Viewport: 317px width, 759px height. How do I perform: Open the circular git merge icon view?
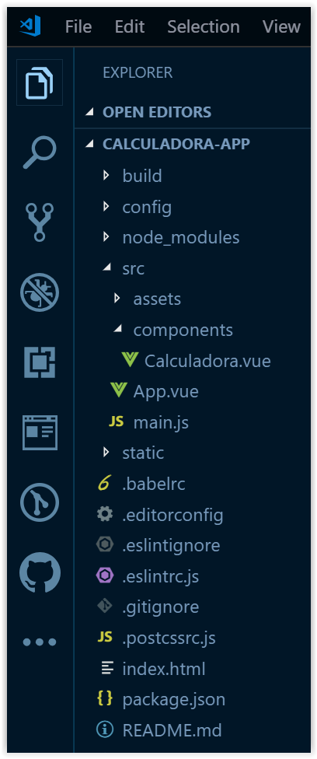click(39, 502)
